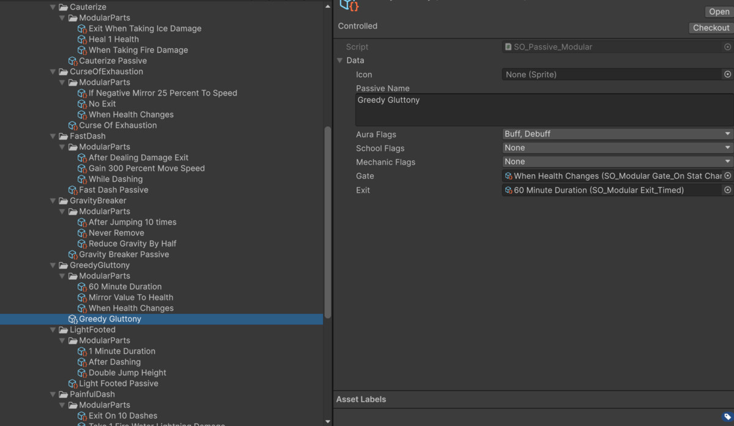The height and width of the screenshot is (426, 734).
Task: Select When Health Changes under GreedyGluttony
Action: [x=131, y=308]
